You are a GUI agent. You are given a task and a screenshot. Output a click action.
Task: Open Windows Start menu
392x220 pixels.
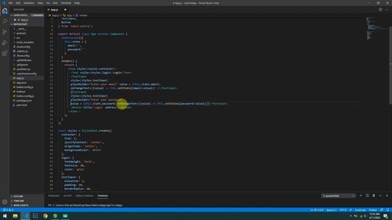5,216
